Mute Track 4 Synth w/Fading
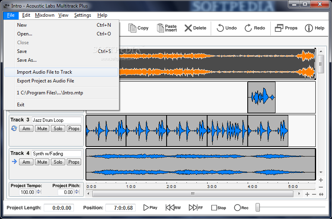 click(42, 162)
